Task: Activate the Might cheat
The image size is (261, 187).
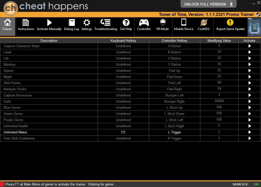Action: tap(249, 77)
